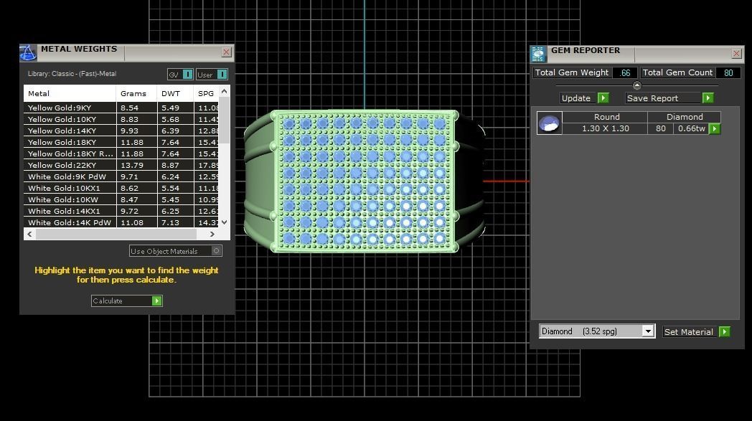Select the Yellow Gold:14KY row
Screen dimensions: 752x421
click(x=121, y=131)
